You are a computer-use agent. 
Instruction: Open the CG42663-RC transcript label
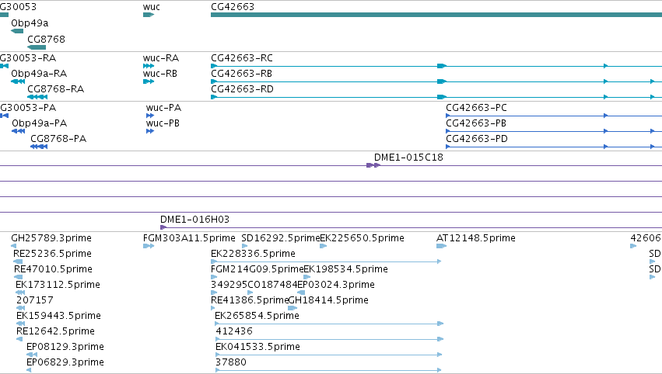(x=241, y=57)
